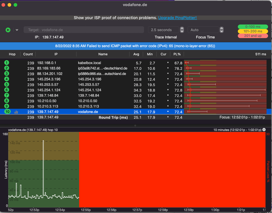This screenshot has height=213, width=272.
Task: Click the Count column header
Action: click(28, 54)
